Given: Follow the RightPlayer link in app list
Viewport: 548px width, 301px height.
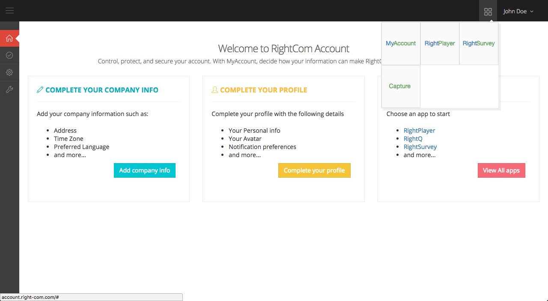Looking at the screenshot, I should (419, 131).
